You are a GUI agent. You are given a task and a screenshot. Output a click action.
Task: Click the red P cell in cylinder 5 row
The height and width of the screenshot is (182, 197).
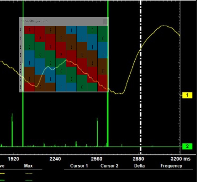pyautogui.click(x=29, y=30)
